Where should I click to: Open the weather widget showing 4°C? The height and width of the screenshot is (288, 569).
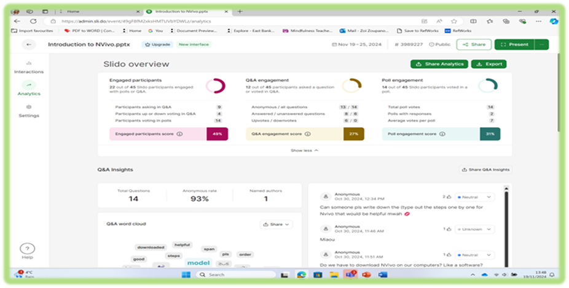[23, 274]
